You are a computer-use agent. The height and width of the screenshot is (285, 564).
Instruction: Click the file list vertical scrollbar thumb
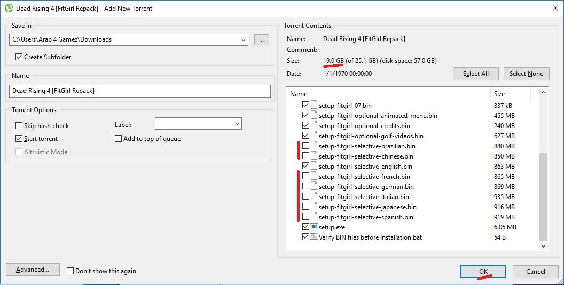544,196
